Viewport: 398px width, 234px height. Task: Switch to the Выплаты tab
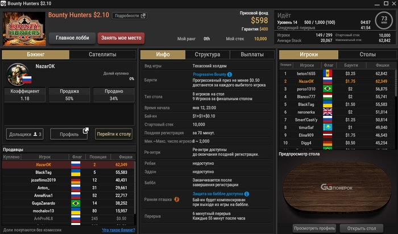click(252, 55)
